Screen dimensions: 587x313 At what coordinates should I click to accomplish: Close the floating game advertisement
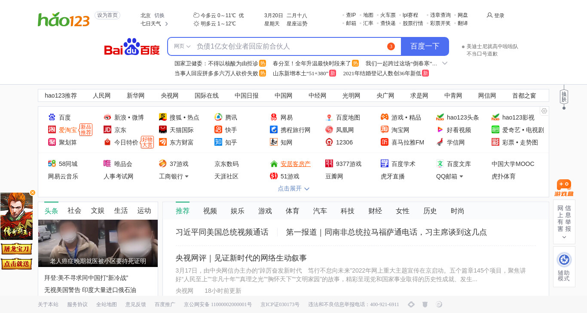tap(33, 193)
